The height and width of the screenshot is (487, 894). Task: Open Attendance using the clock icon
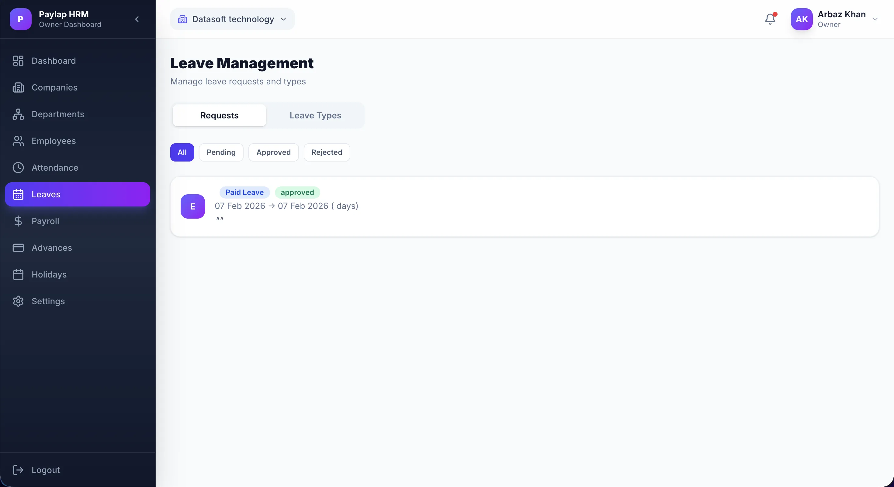coord(18,168)
